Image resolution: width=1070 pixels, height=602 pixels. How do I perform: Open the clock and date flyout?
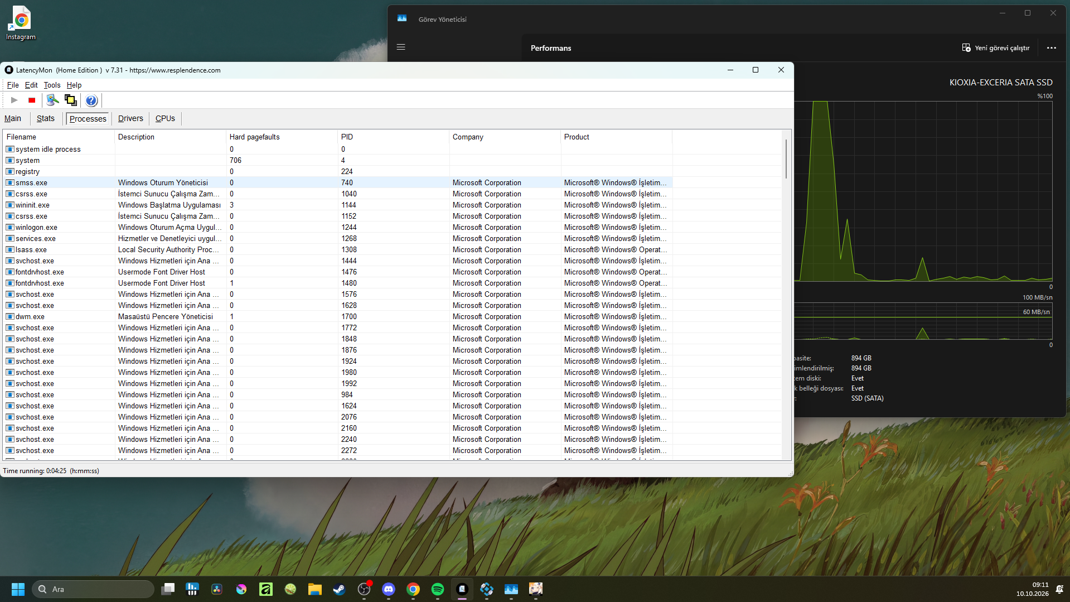[1032, 589]
